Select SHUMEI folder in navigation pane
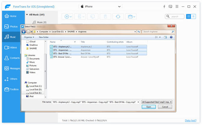The height and width of the screenshot is (125, 202). pos(32,48)
